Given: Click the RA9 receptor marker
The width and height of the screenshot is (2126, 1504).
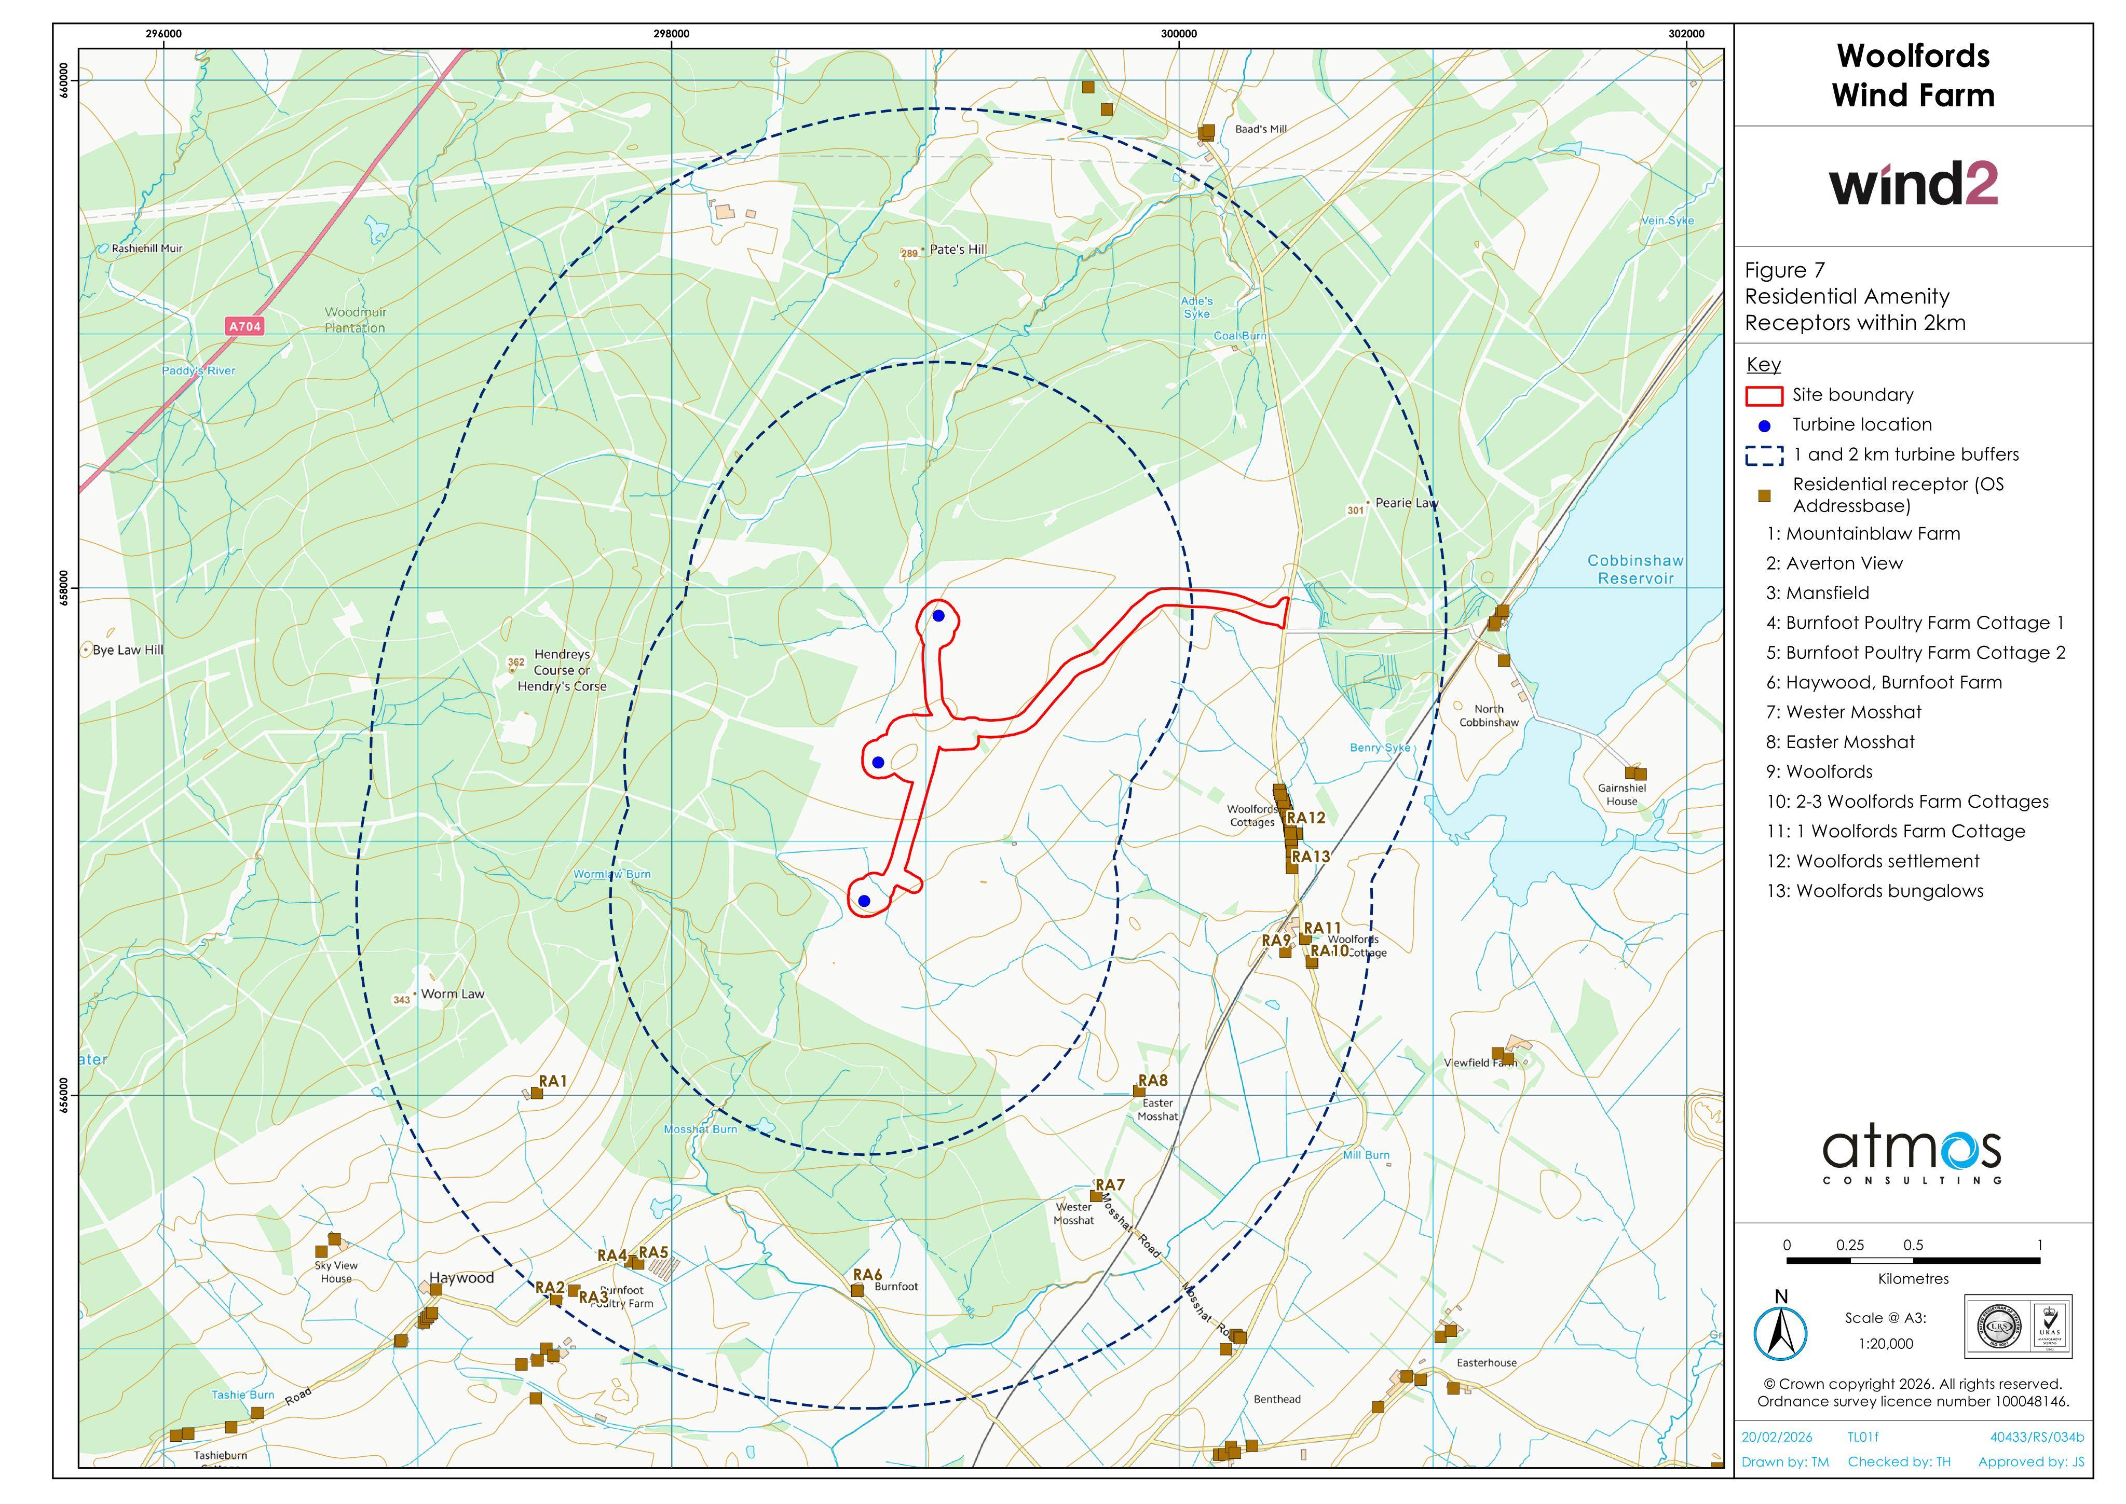Looking at the screenshot, I should click(1285, 952).
